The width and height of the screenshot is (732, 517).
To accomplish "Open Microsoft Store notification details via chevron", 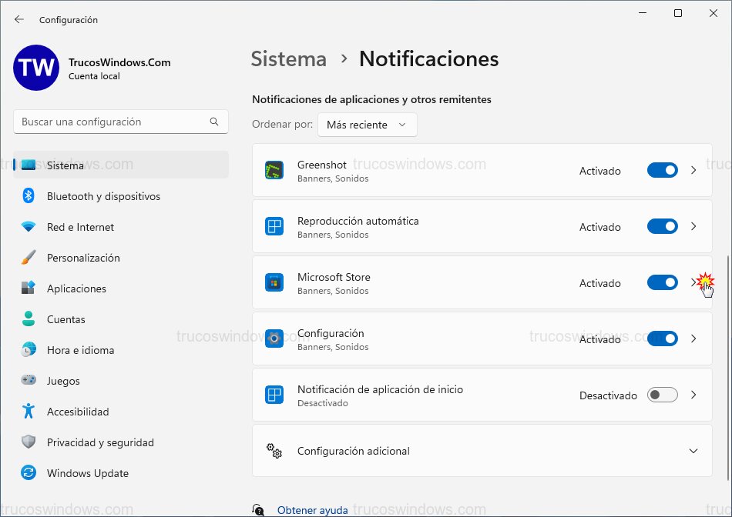I will 693,282.
